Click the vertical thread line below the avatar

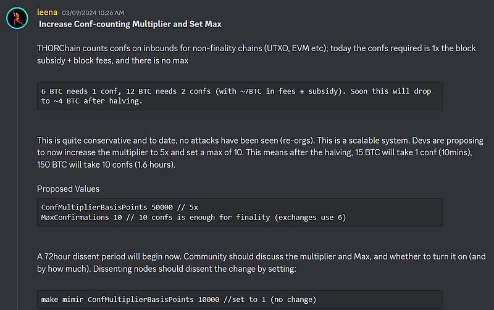tap(17, 169)
